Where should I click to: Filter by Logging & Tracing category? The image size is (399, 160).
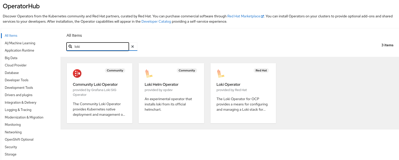[18, 110]
